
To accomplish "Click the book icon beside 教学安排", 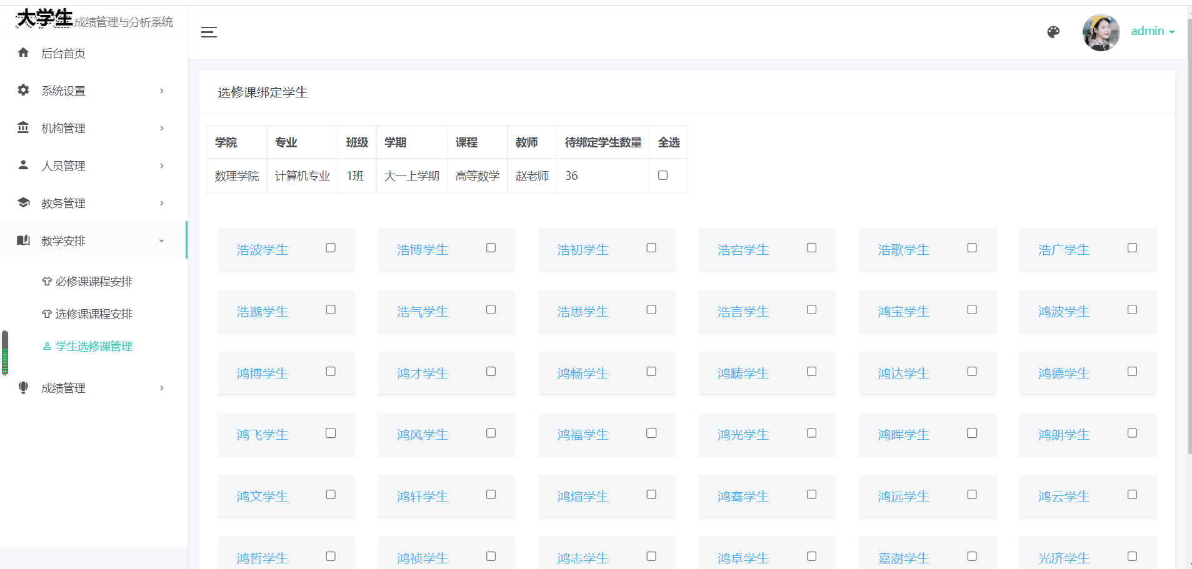I will [x=23, y=240].
